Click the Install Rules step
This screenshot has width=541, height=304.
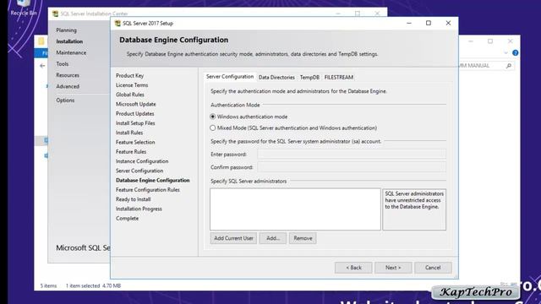(x=129, y=133)
